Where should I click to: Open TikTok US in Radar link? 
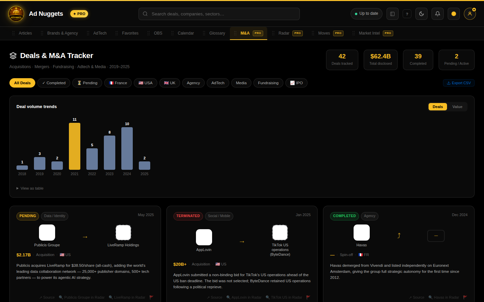(x=284, y=297)
